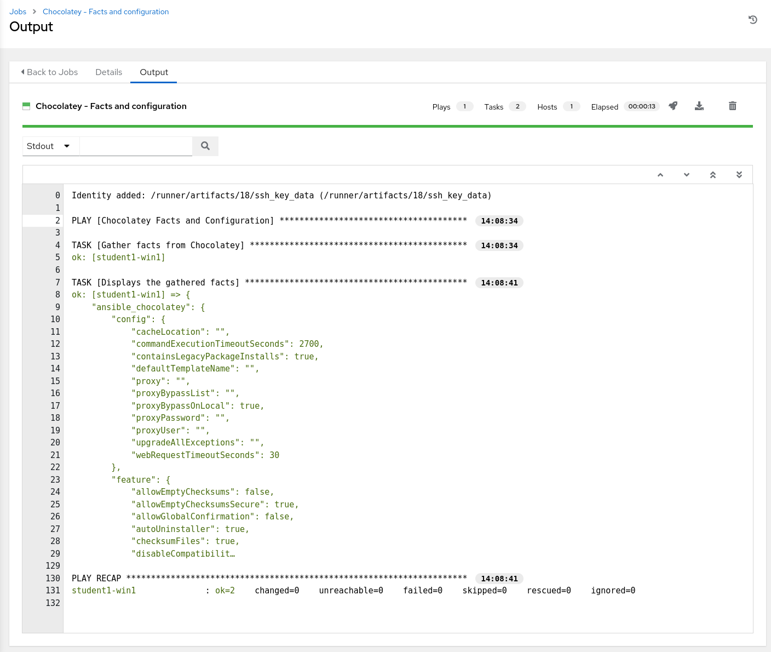Viewport: 771px width, 652px height.
Task: Select the PLAY [Chocolatey Facts and Configuration] line
Action: coord(269,220)
